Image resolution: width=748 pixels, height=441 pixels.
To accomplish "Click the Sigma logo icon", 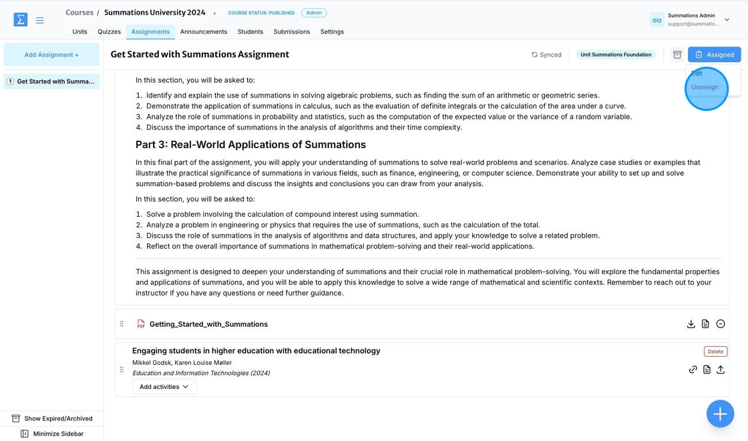I will [x=21, y=19].
